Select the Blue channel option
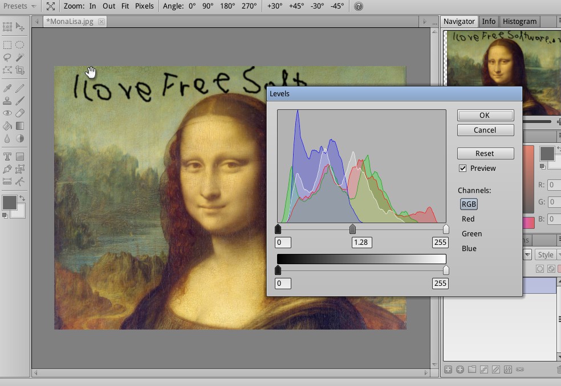Image resolution: width=561 pixels, height=386 pixels. click(469, 248)
